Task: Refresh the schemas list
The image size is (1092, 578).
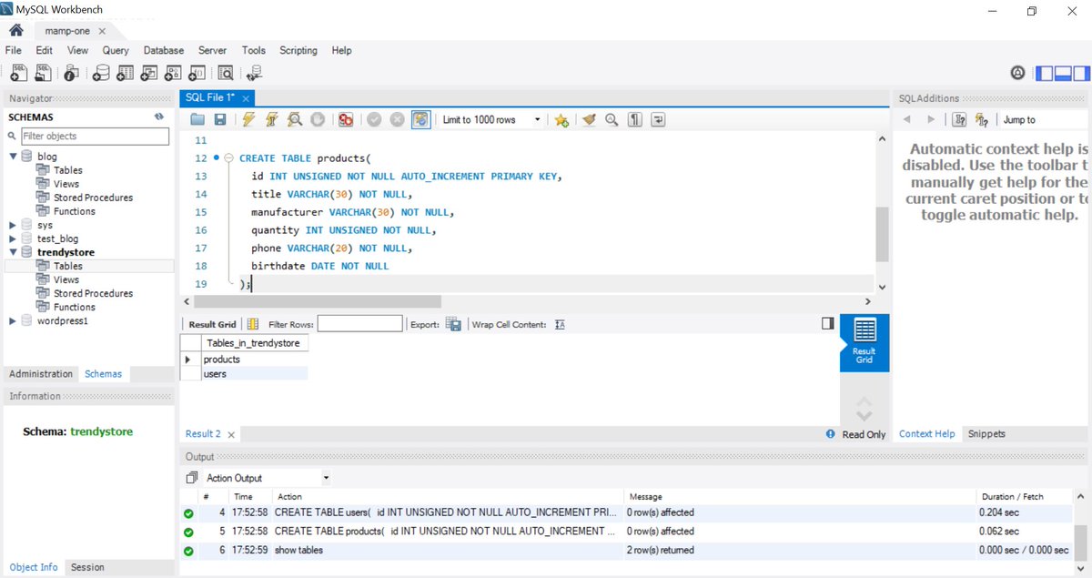Action: click(x=159, y=117)
